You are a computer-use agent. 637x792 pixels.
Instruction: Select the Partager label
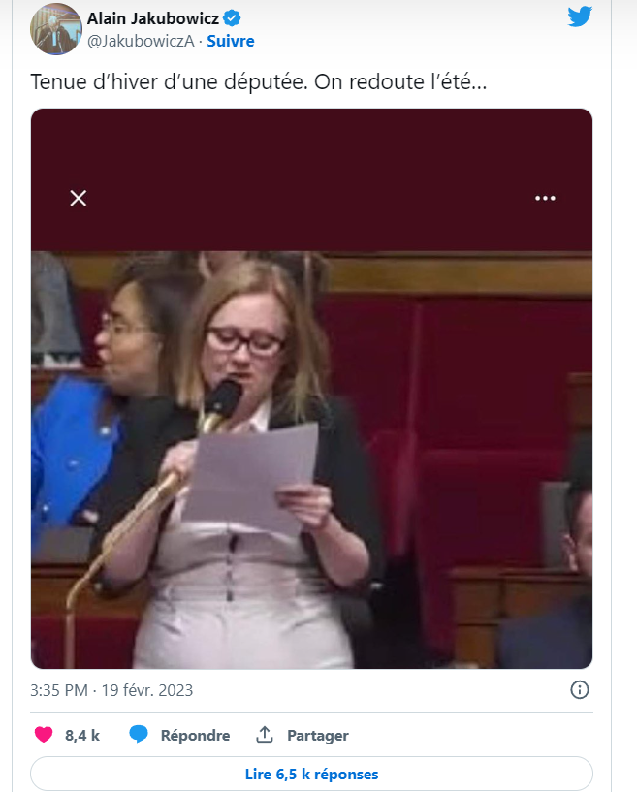pyautogui.click(x=318, y=736)
